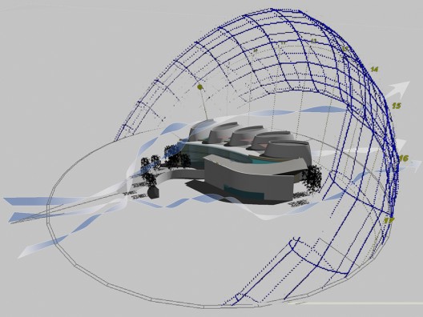Click the yellow sun position marker

[199, 86]
